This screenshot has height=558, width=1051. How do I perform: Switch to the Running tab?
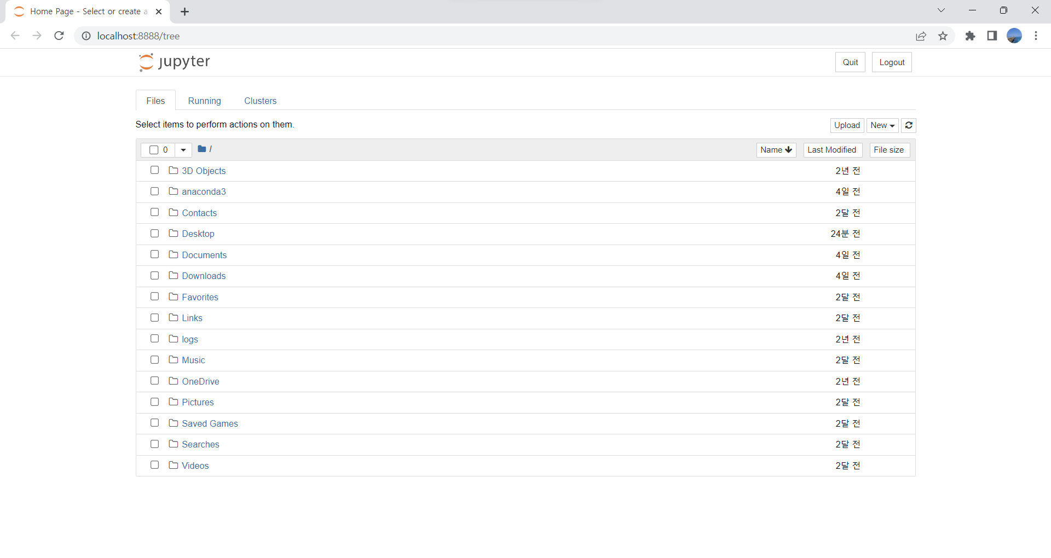coord(204,101)
